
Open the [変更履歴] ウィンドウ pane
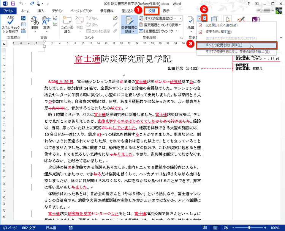point(156,31)
